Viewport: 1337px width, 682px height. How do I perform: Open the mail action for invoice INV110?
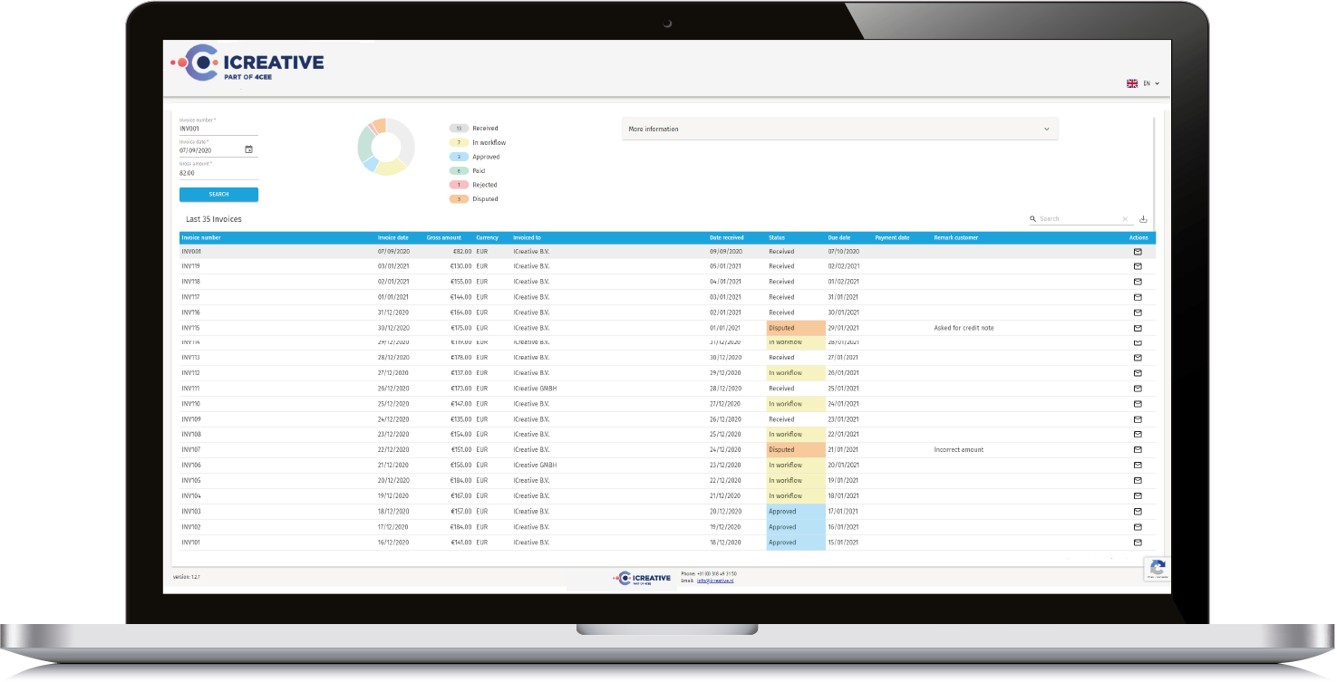point(1138,404)
